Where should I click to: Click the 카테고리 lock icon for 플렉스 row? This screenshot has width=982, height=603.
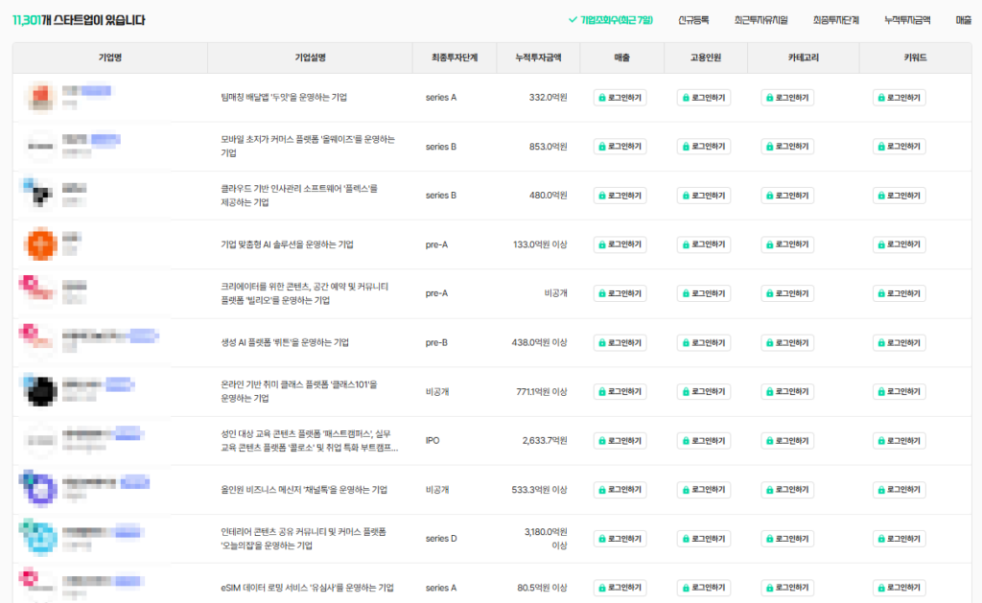point(769,196)
